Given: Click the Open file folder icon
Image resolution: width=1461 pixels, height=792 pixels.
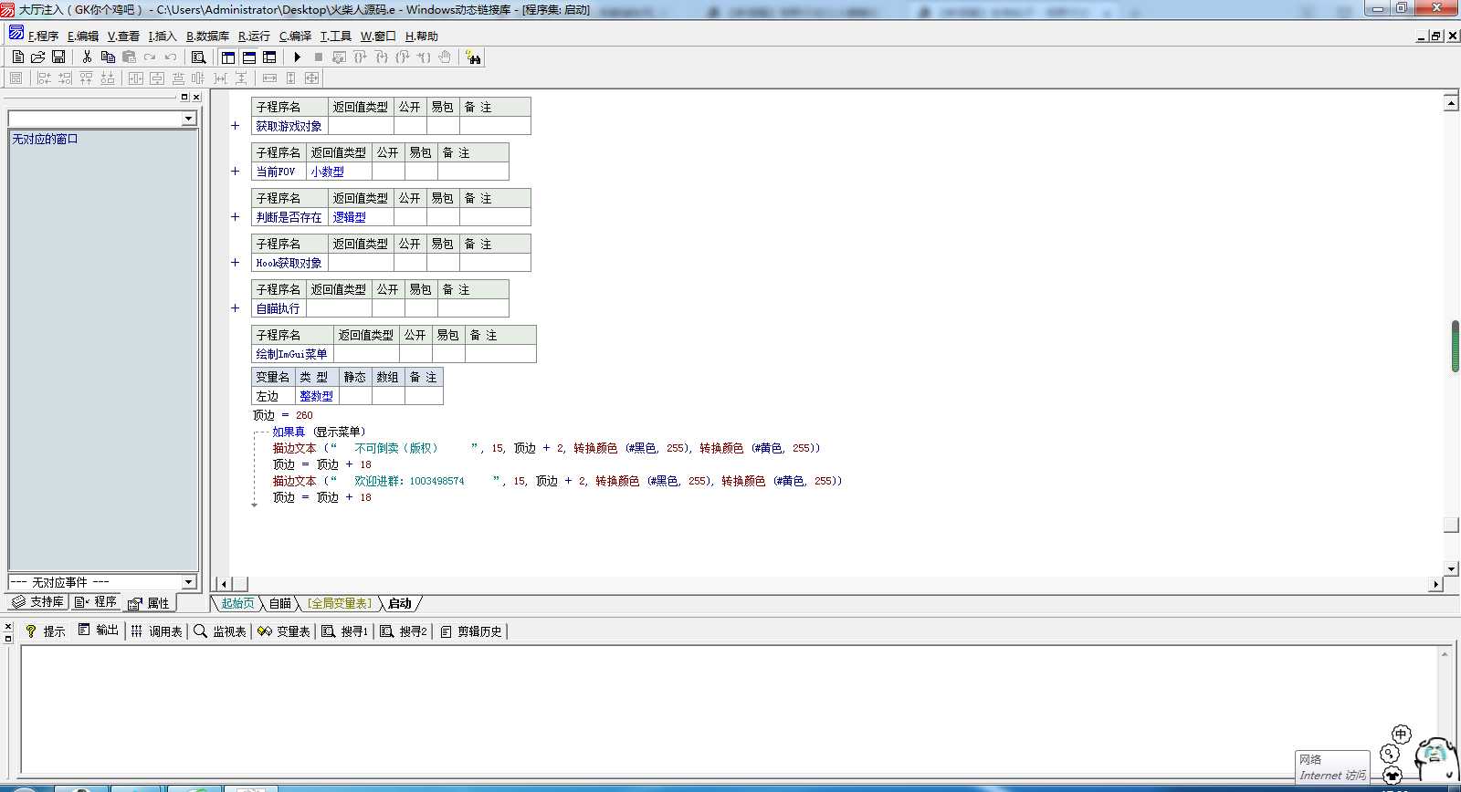Looking at the screenshot, I should click(37, 57).
